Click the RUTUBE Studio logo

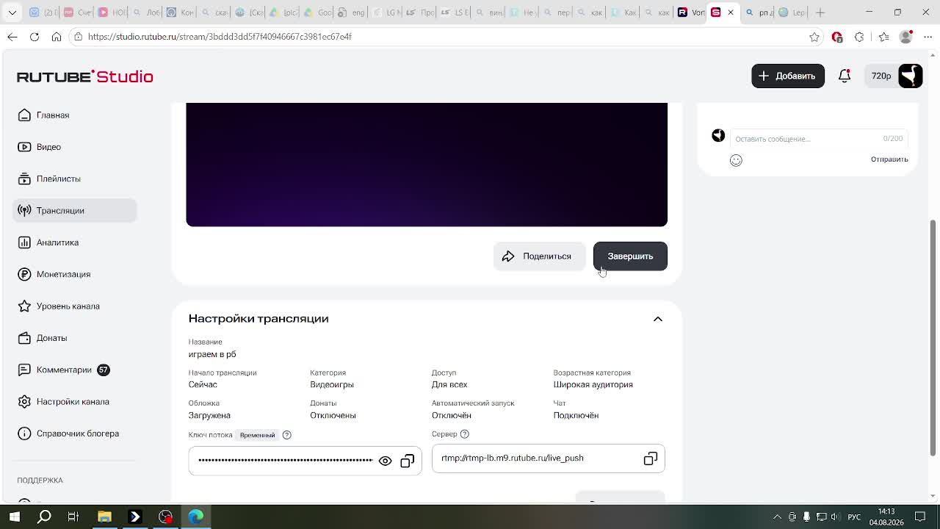85,76
